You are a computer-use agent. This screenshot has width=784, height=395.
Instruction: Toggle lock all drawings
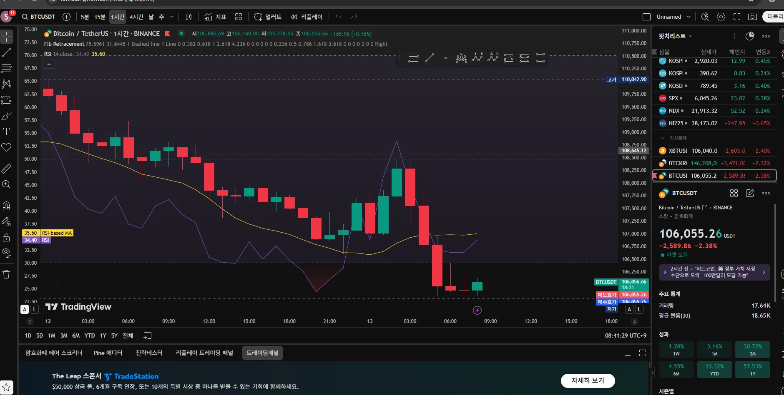(x=7, y=237)
